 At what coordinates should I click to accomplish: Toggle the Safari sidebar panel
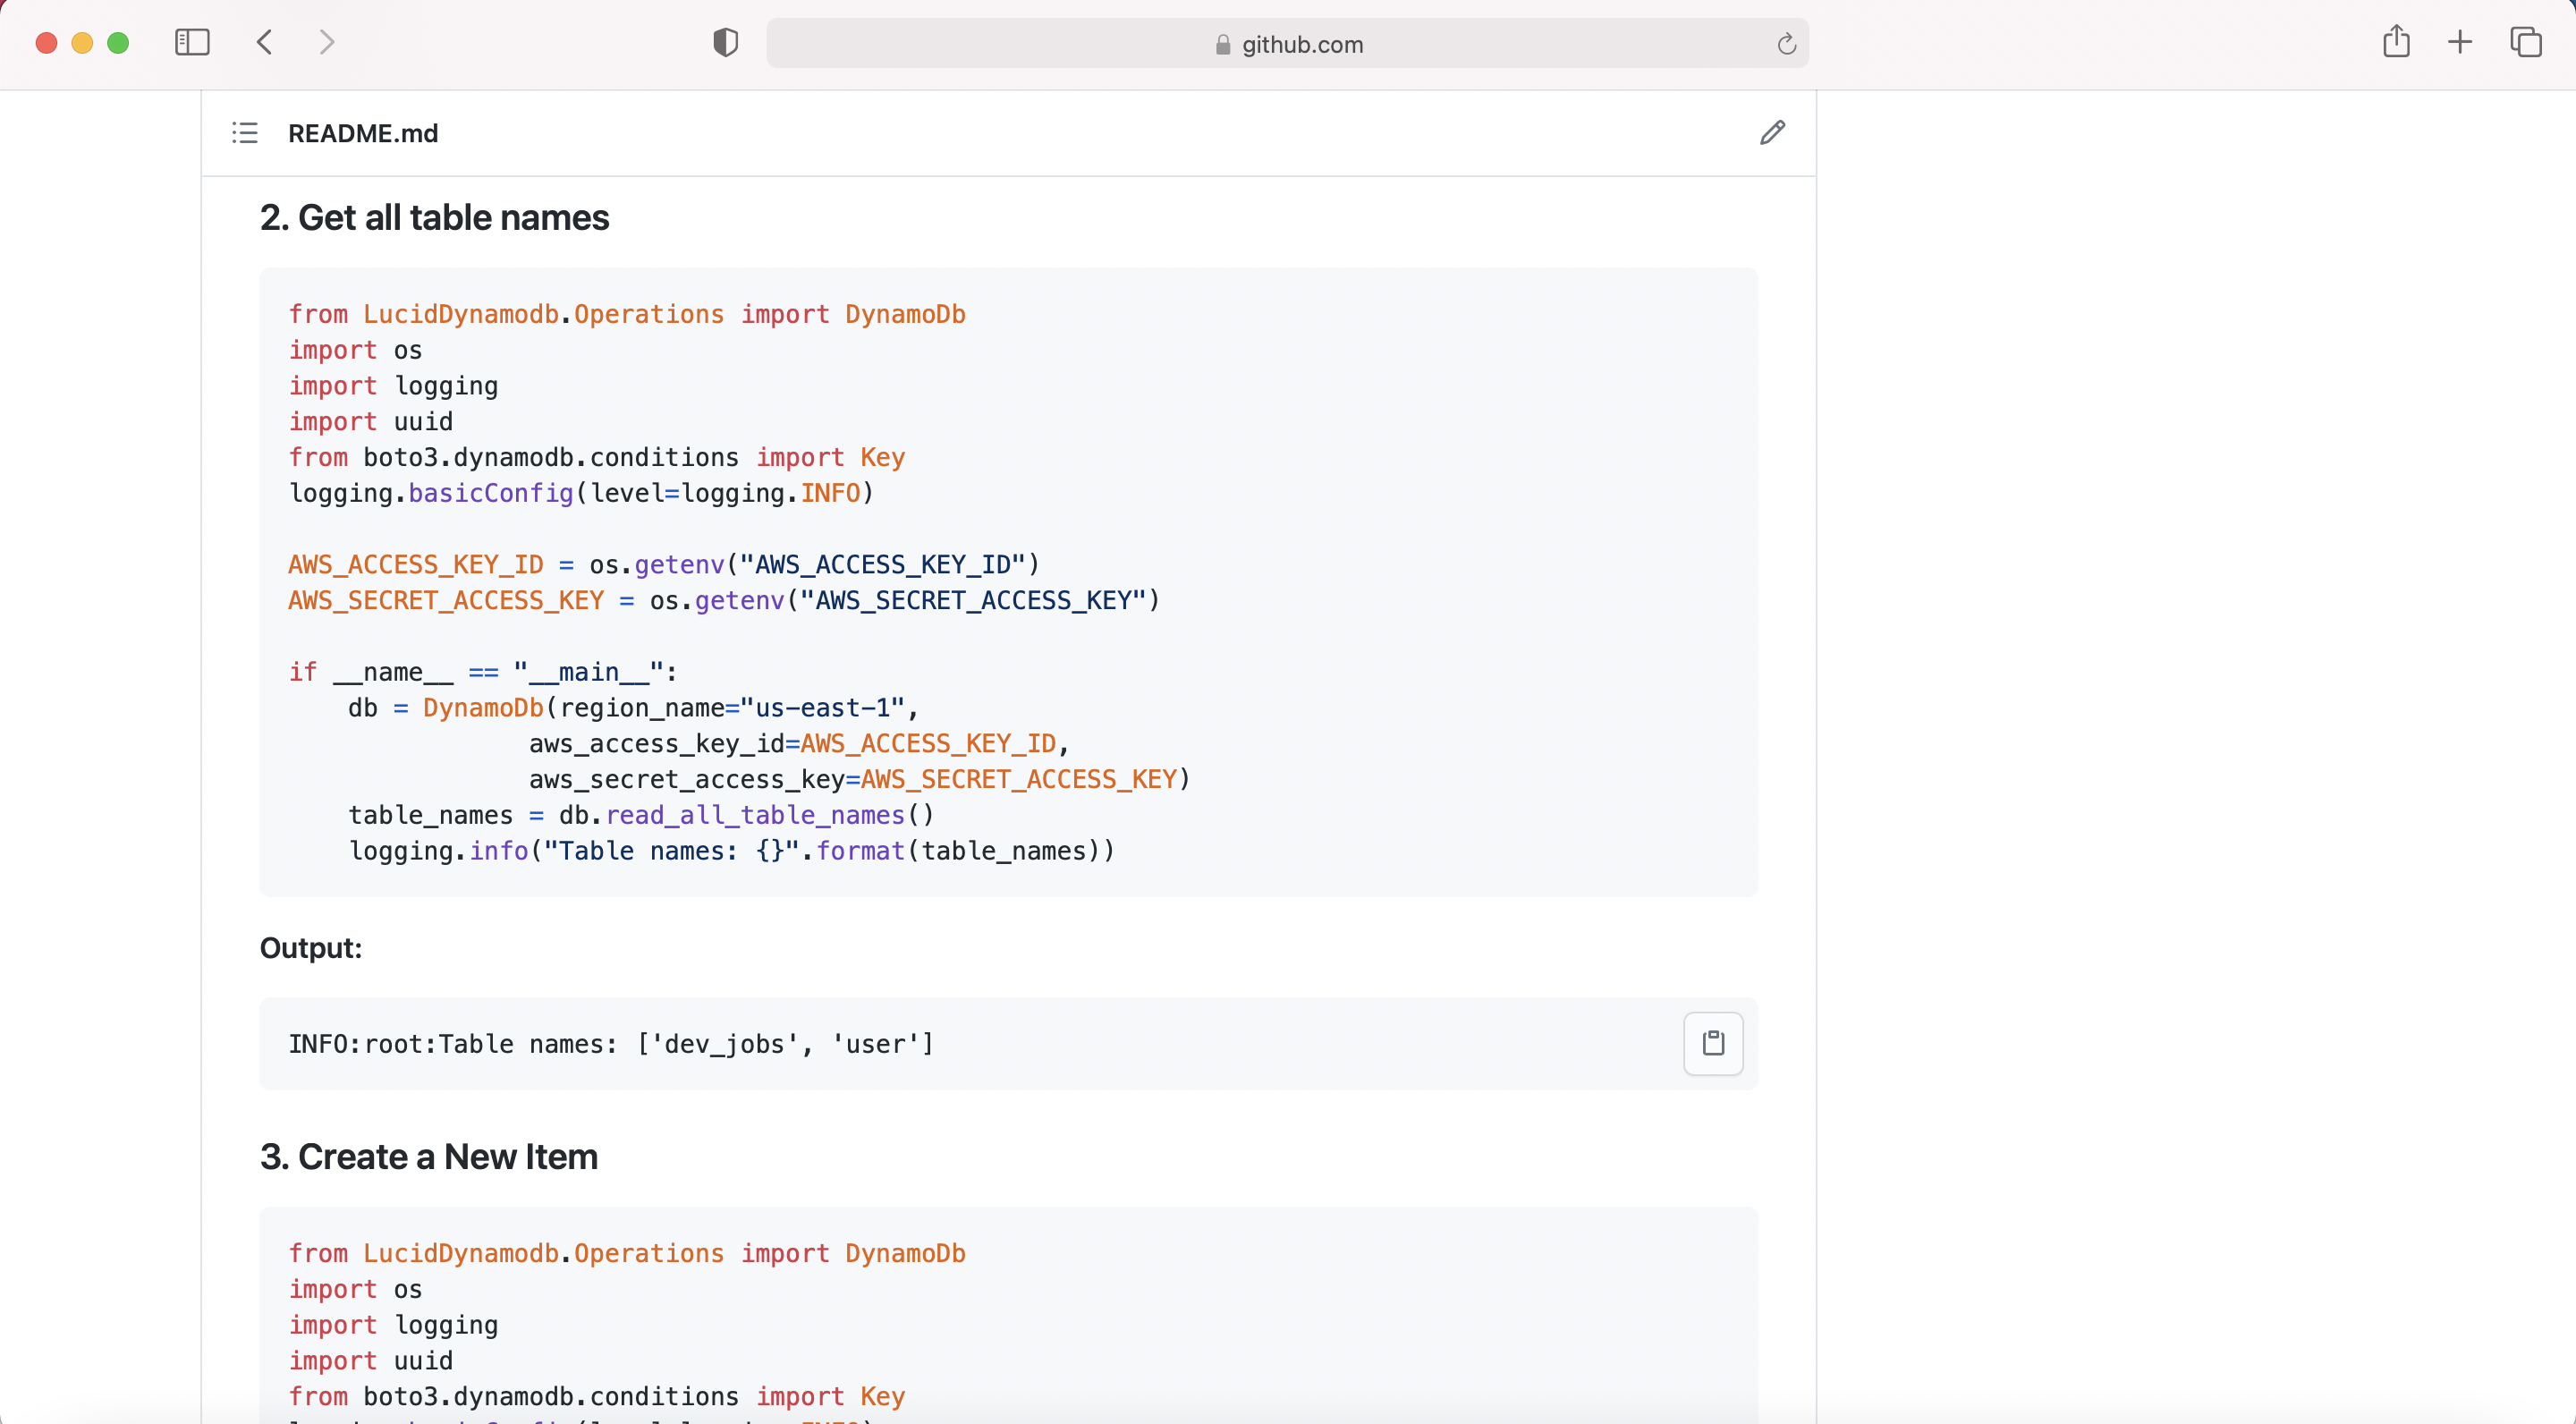click(192, 43)
